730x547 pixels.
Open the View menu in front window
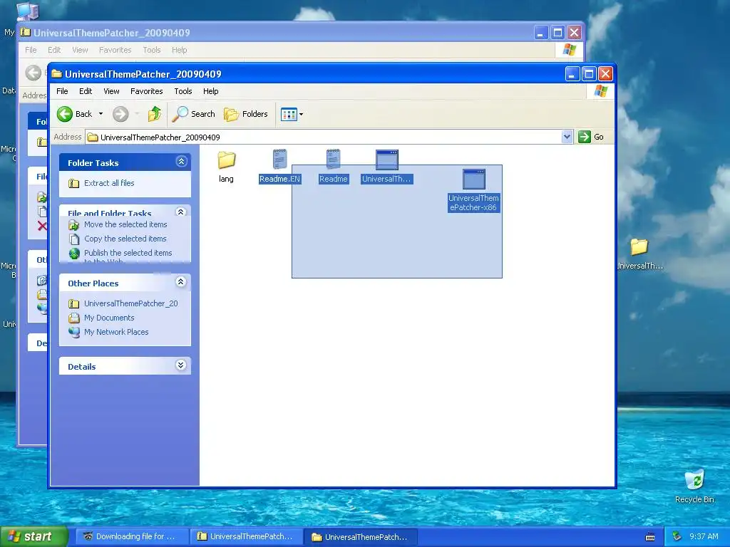pos(111,91)
